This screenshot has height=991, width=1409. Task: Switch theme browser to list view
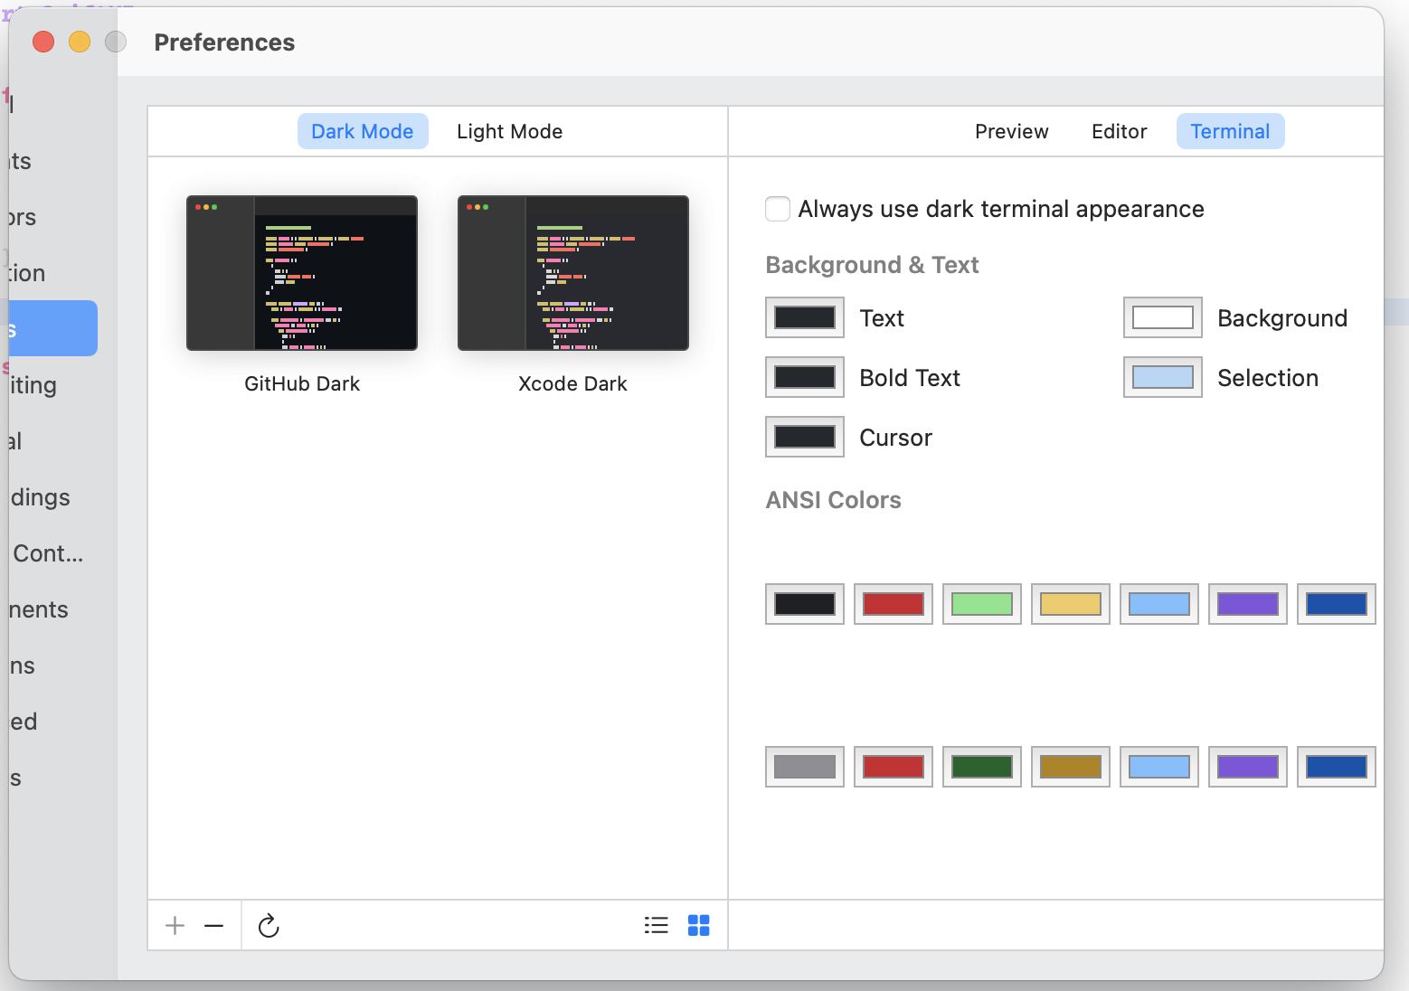click(656, 925)
